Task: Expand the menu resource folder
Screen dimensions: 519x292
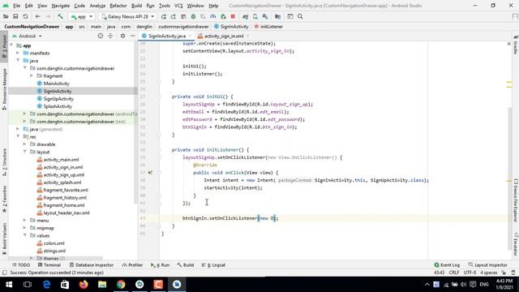Action: tap(25, 220)
